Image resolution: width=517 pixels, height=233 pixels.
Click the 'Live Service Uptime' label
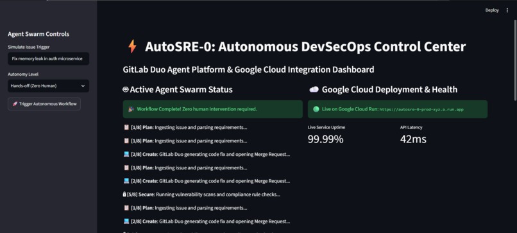click(x=326, y=127)
